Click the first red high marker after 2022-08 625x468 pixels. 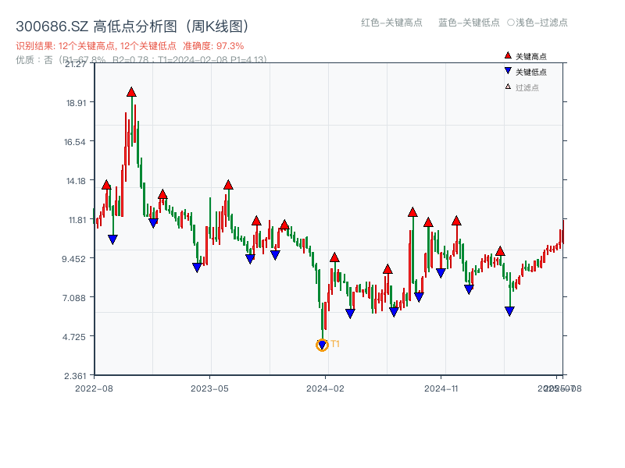[x=106, y=185]
